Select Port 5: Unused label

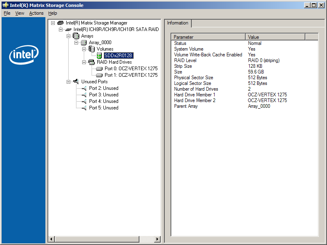[104, 108]
